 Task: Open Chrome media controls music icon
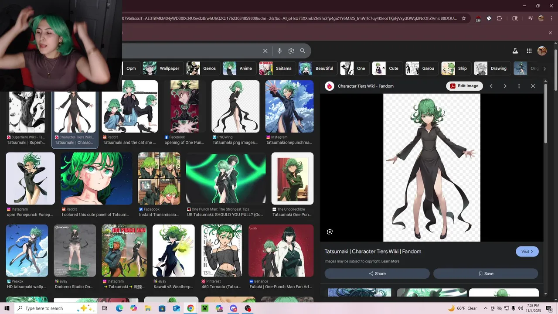(x=531, y=18)
